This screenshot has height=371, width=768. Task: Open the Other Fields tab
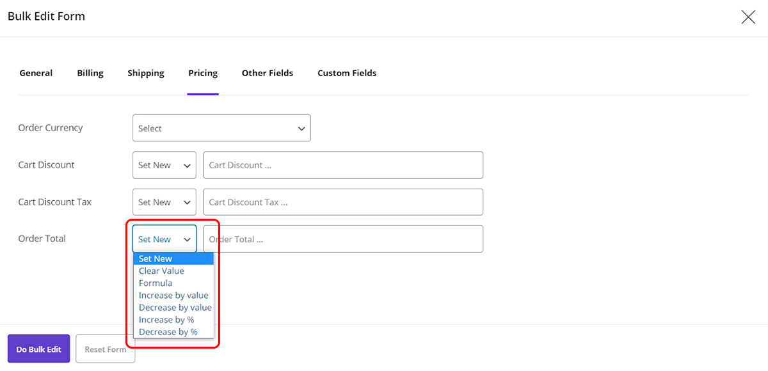coord(268,73)
